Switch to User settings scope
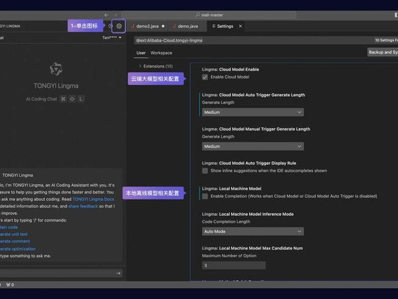The image size is (398, 299). pyautogui.click(x=141, y=53)
